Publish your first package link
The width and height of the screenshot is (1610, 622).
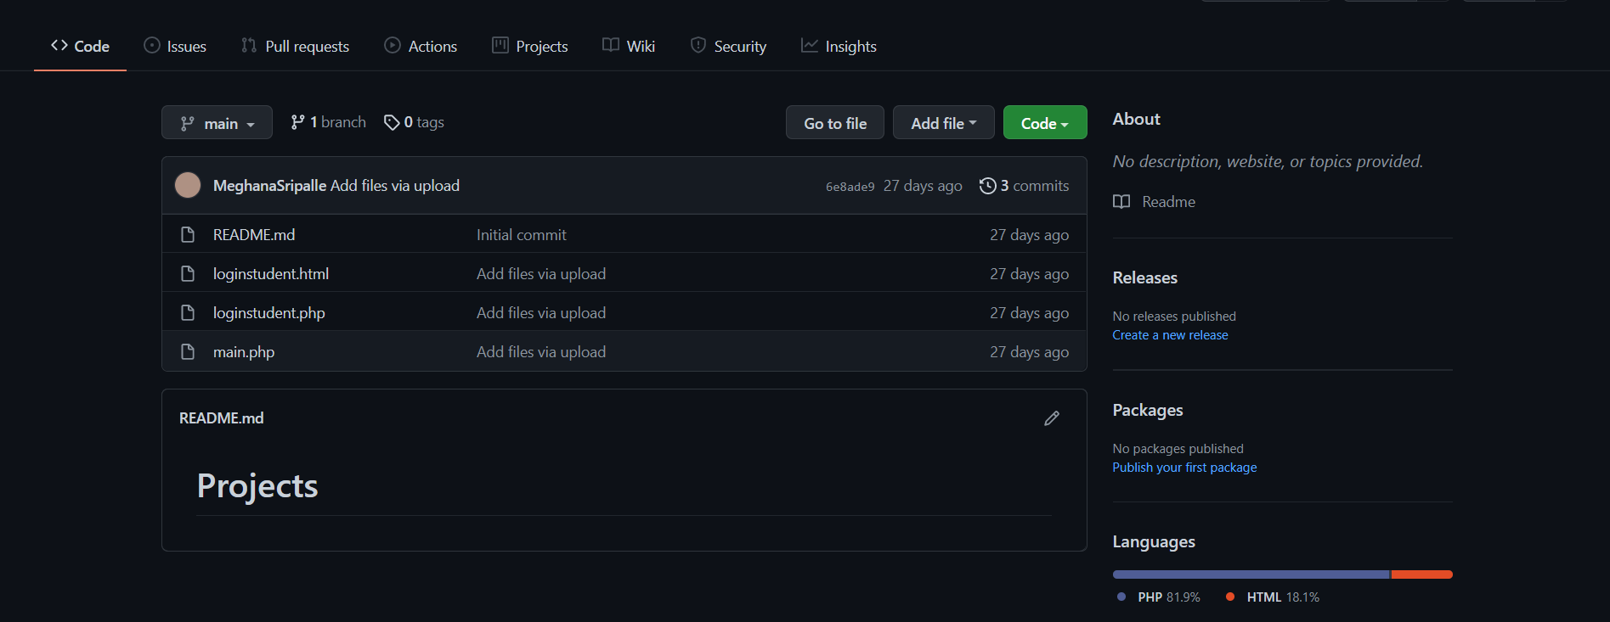pyautogui.click(x=1184, y=467)
